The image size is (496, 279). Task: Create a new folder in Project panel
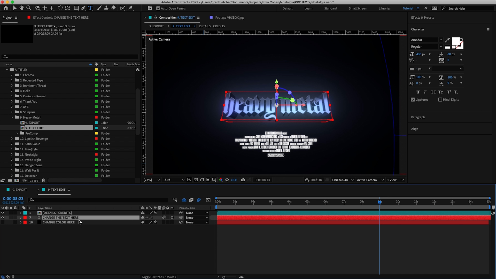(10, 180)
